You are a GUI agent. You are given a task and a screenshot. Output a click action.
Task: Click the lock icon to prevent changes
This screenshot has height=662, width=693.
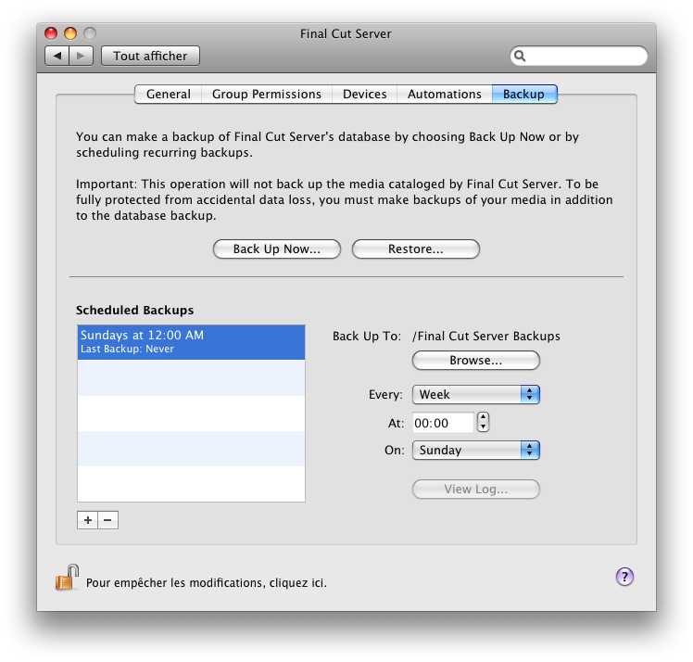tap(67, 578)
